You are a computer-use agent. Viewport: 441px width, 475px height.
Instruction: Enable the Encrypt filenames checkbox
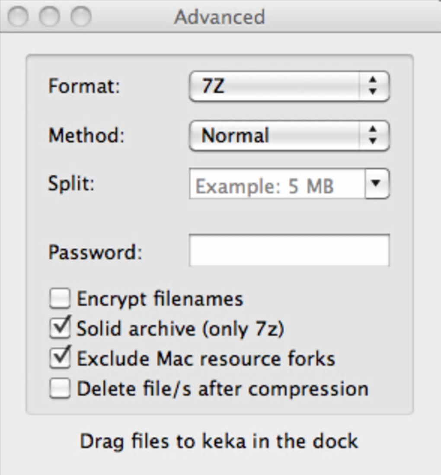tap(60, 299)
